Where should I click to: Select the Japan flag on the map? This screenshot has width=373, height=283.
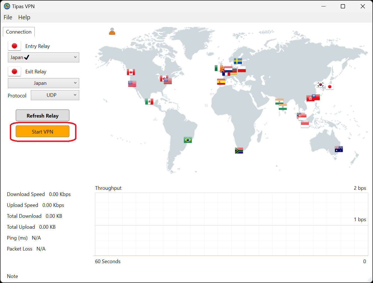tap(330, 87)
